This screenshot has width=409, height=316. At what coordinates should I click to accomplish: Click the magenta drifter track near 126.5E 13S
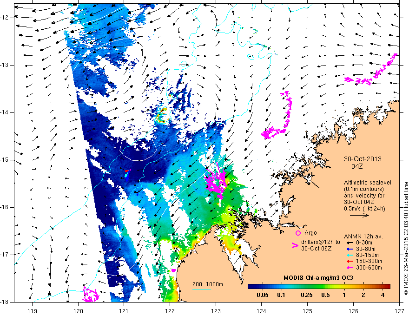coord(370,70)
